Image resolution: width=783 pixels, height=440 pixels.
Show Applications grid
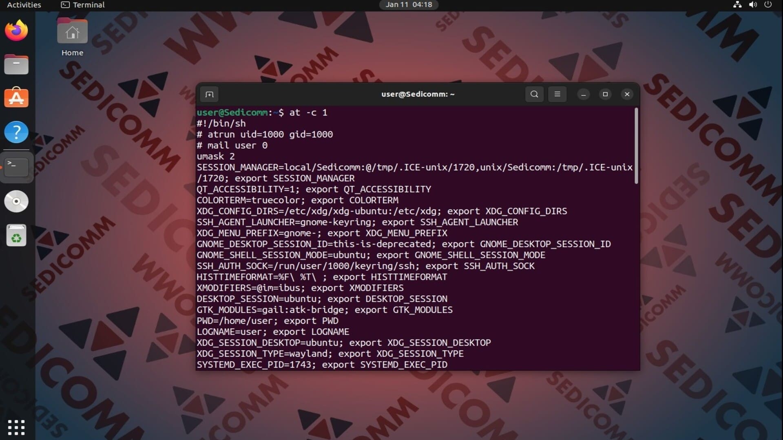click(x=16, y=427)
